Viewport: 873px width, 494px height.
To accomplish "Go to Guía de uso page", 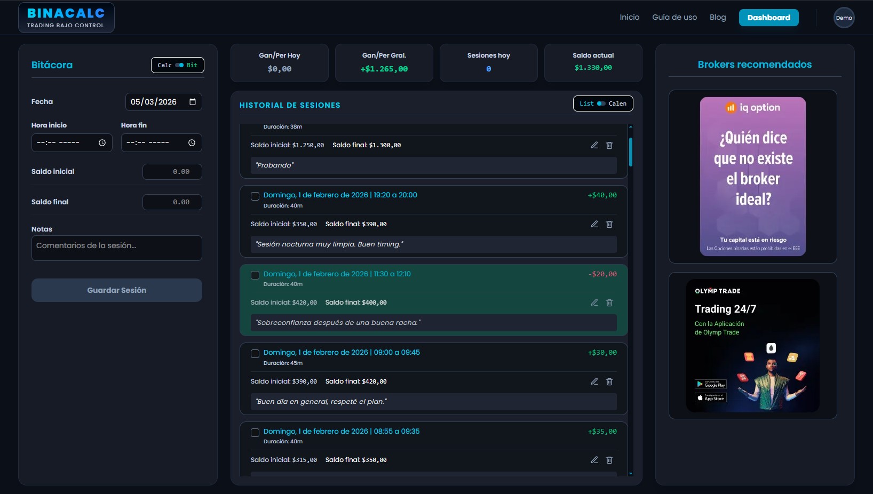I will [674, 18].
